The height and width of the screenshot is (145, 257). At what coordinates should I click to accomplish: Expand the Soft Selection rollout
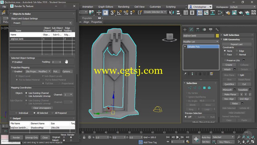tap(231, 35)
